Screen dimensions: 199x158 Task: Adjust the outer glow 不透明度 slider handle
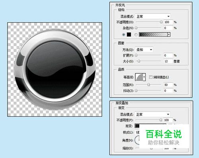pyautogui.click(x=161, y=22)
